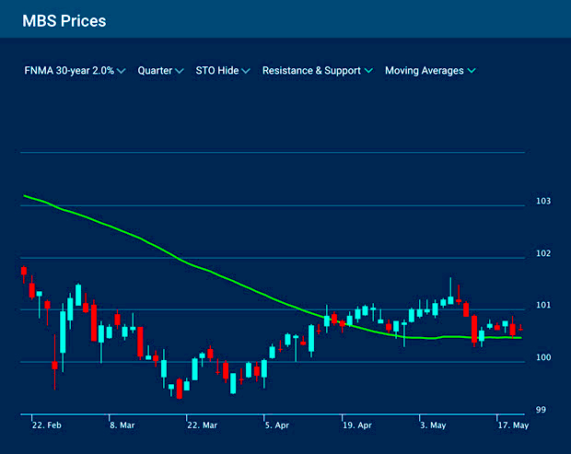
Task: Click the 8. Mar date label
Action: tap(122, 426)
